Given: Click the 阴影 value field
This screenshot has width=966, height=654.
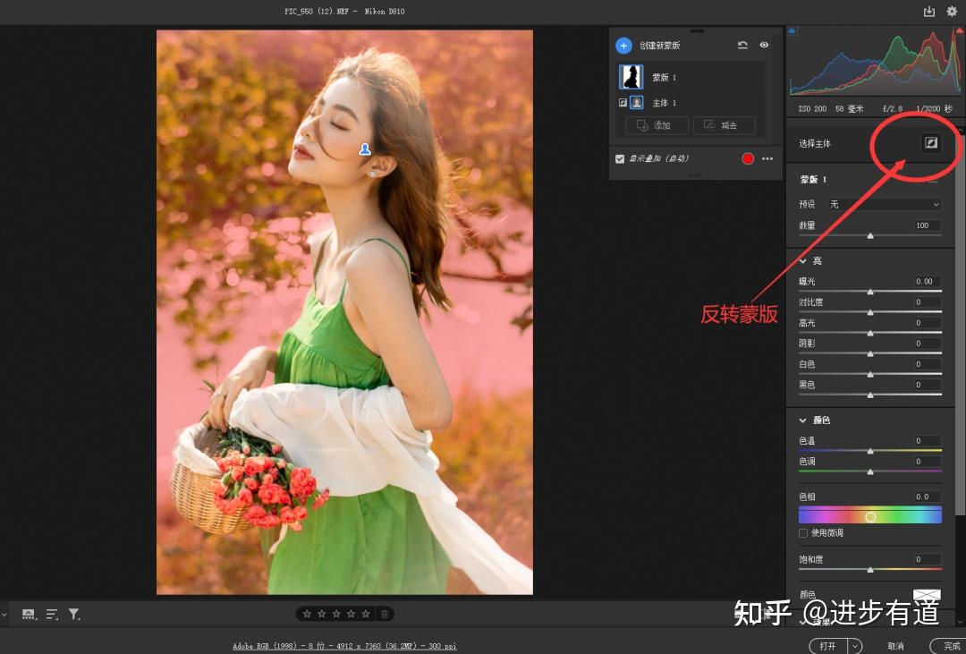Looking at the screenshot, I should click(x=928, y=344).
